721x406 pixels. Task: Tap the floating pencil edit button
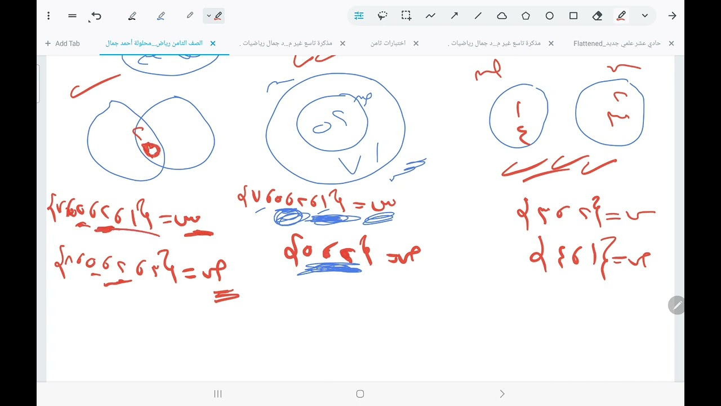(x=677, y=305)
